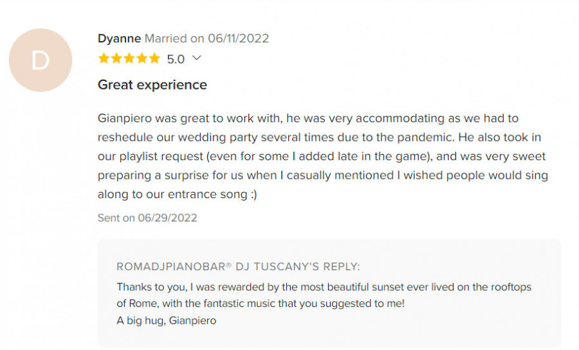579x350 pixels.
Task: Click the first yellow rating star
Action: click(x=104, y=59)
